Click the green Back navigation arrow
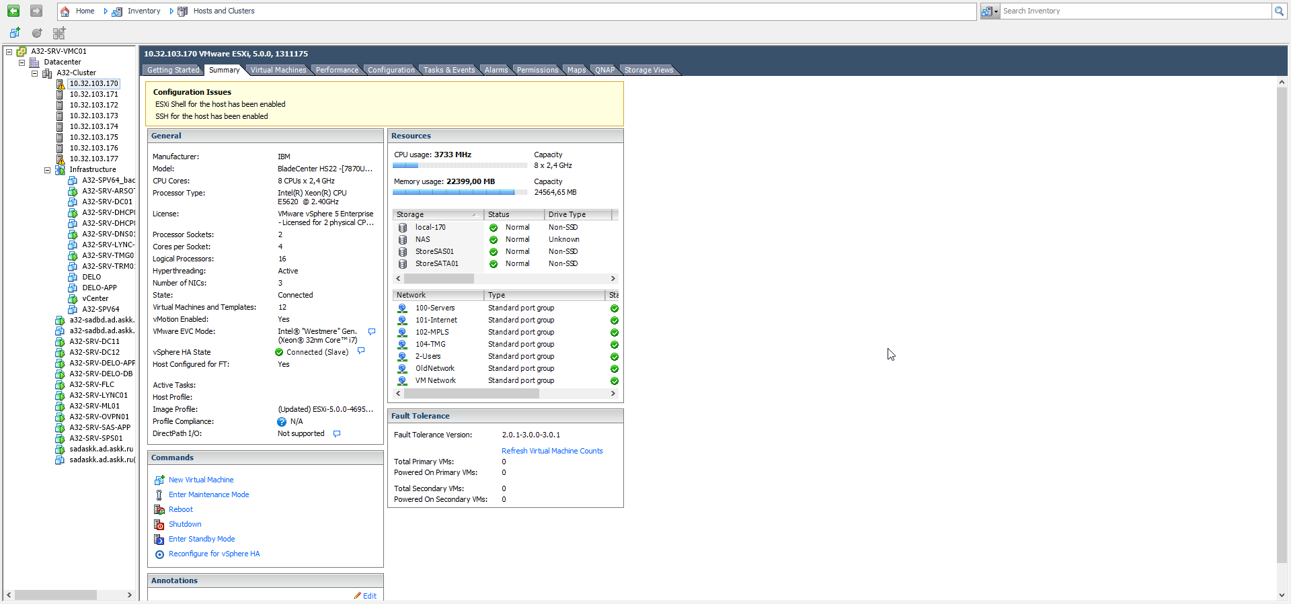The height and width of the screenshot is (604, 1291). pyautogui.click(x=13, y=11)
